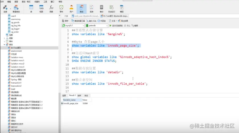Viewport: 239px width, 133px height.
Task: Click the line 2 '%engine%' query
Action: pos(98,34)
